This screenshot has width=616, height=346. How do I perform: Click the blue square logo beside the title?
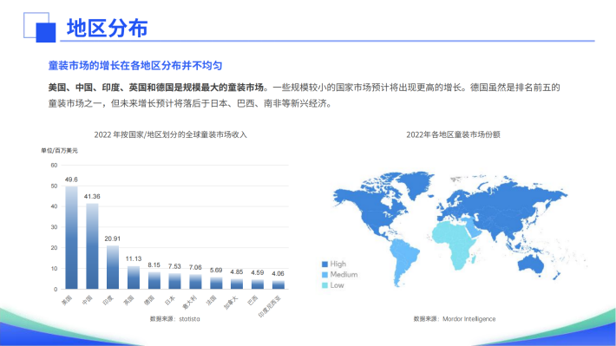(40, 27)
